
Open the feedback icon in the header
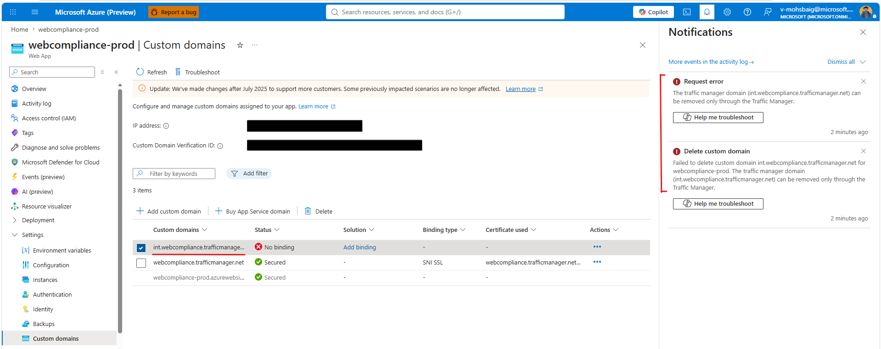(768, 12)
